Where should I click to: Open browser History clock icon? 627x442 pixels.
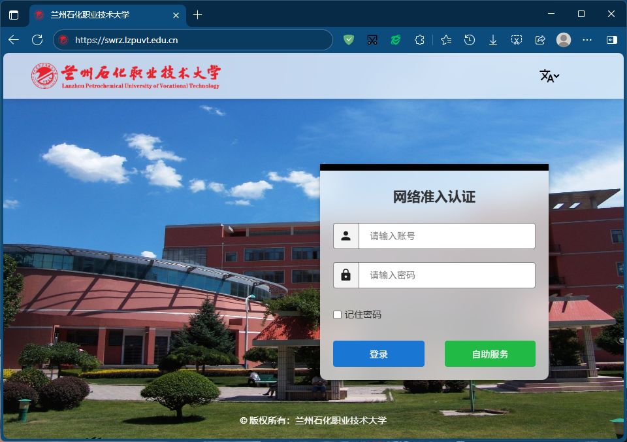pyautogui.click(x=470, y=40)
